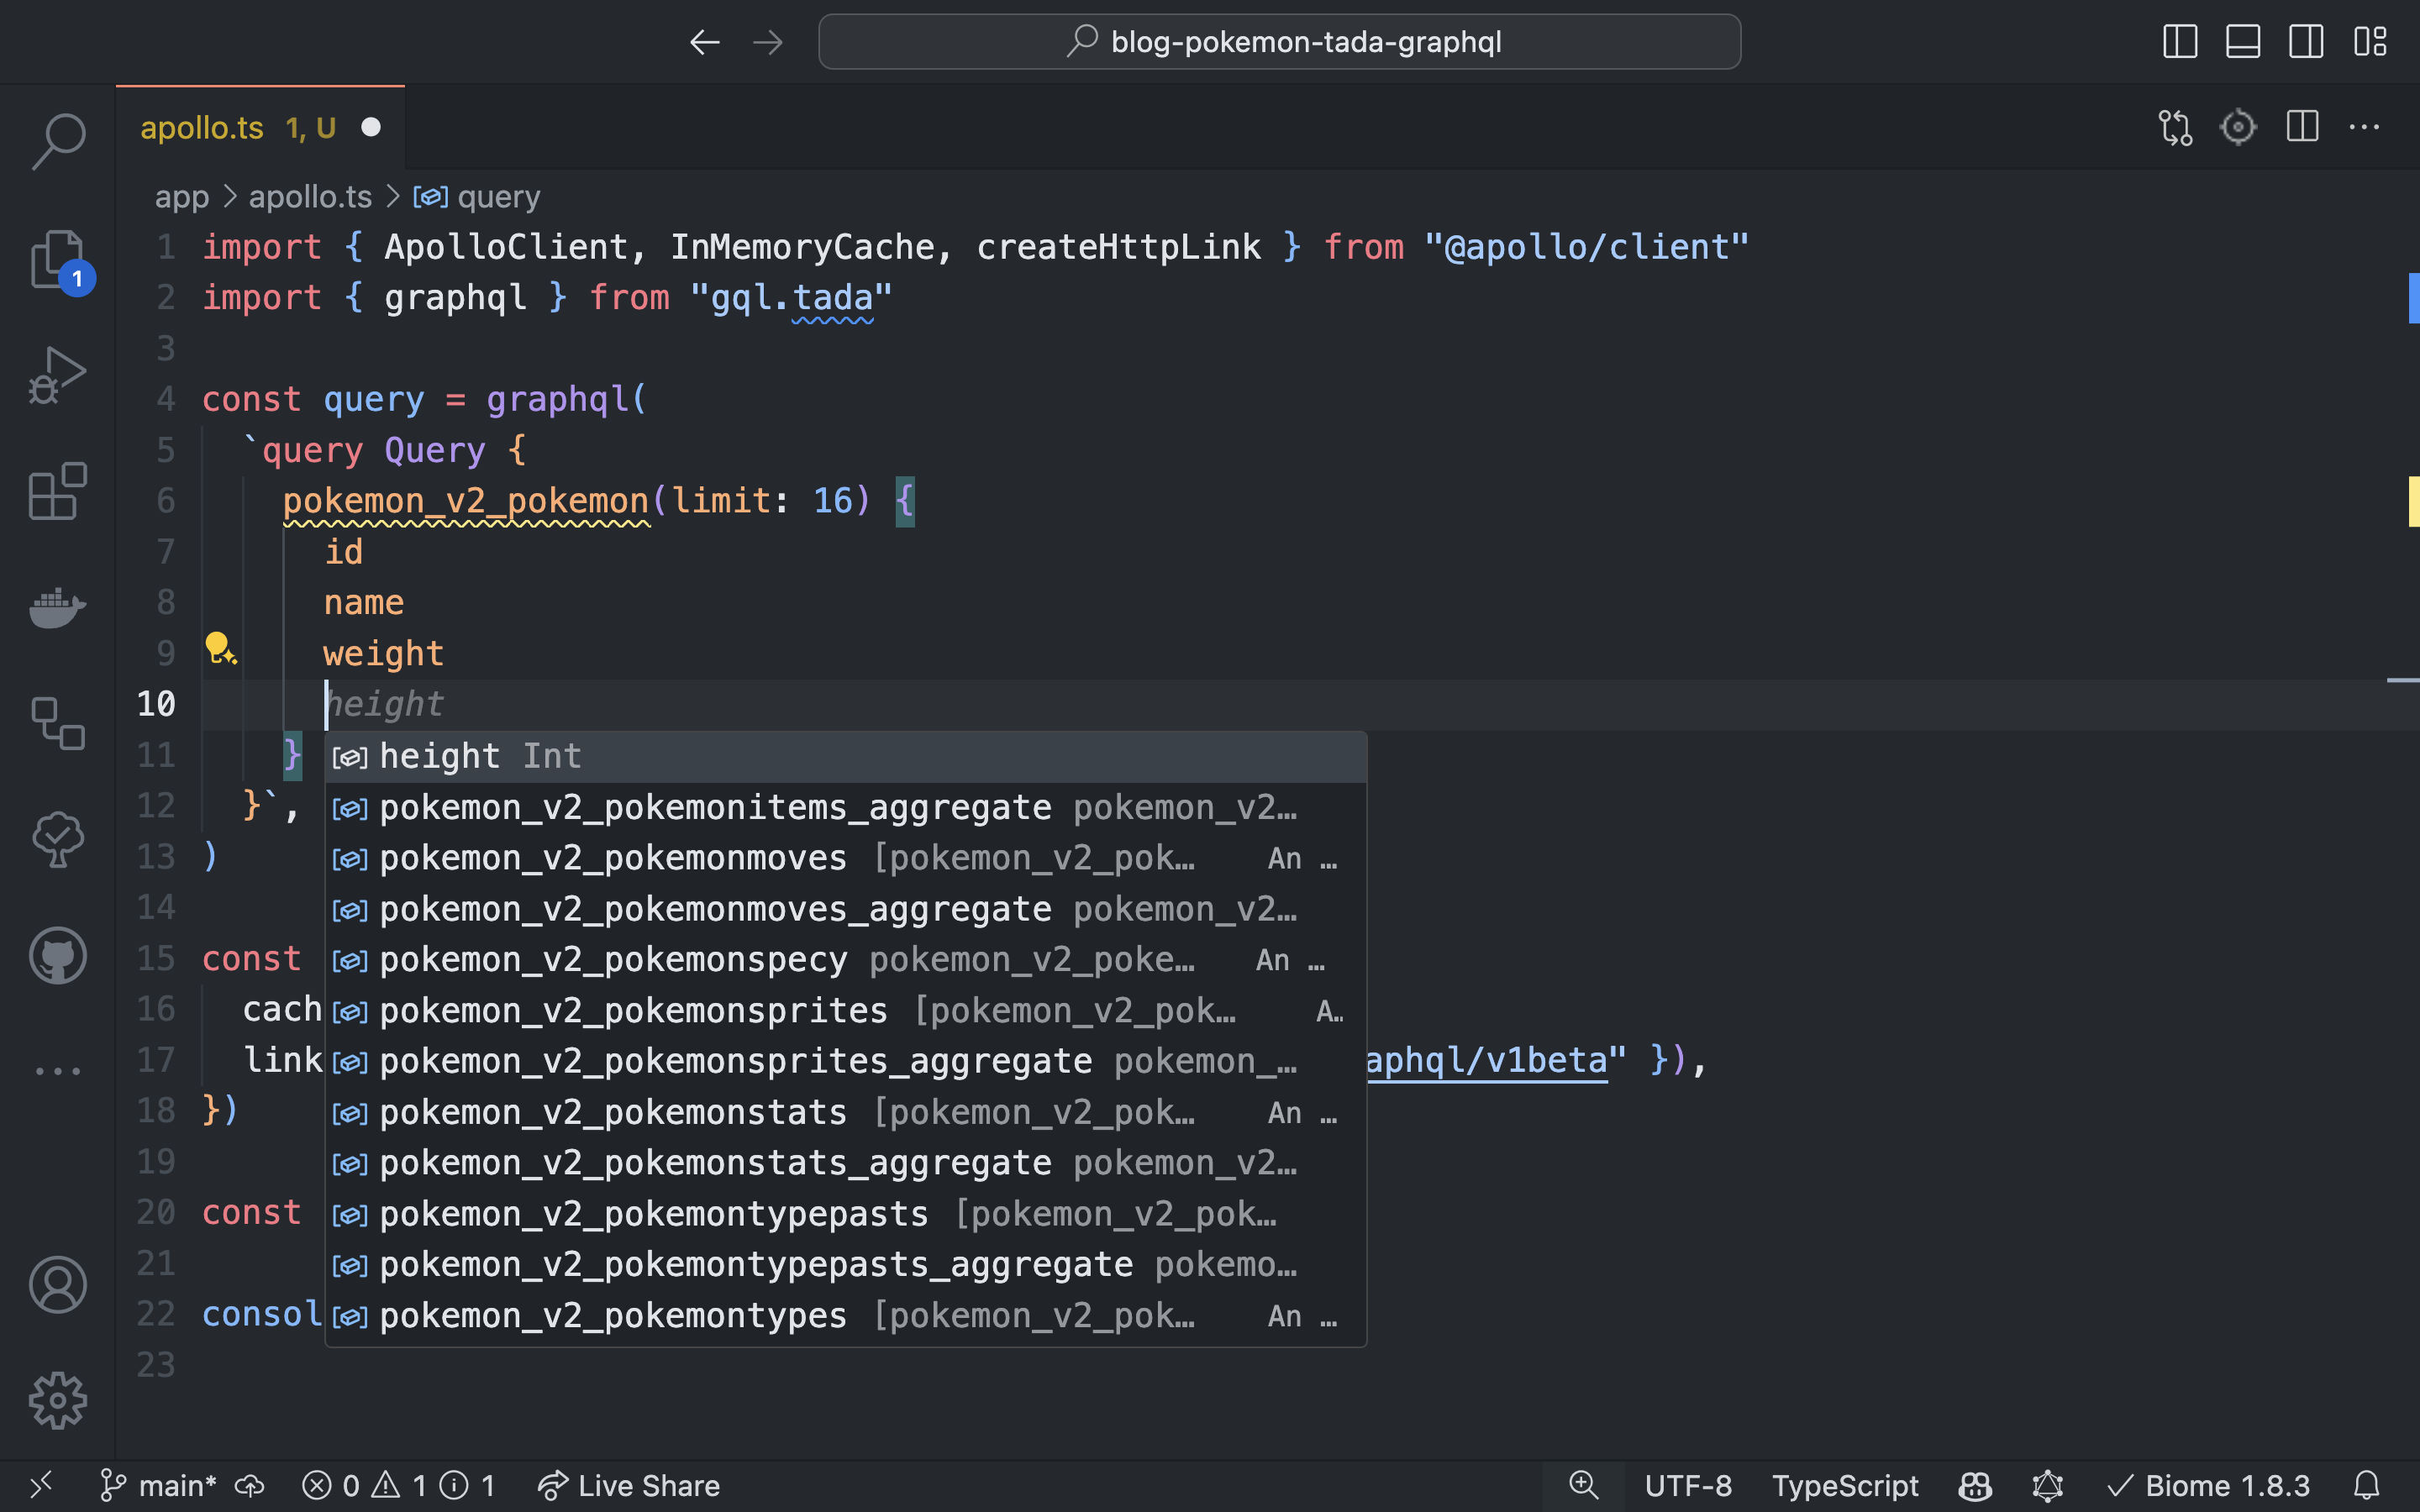Open main* branch picker in status bar
The image size is (2420, 1512).
(158, 1486)
